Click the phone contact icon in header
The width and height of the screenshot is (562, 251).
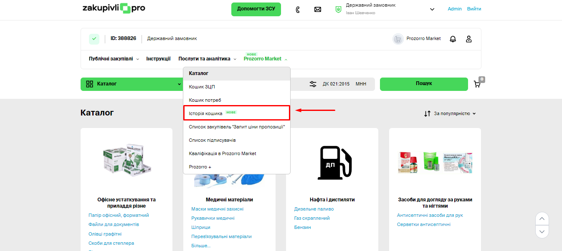[x=298, y=9]
